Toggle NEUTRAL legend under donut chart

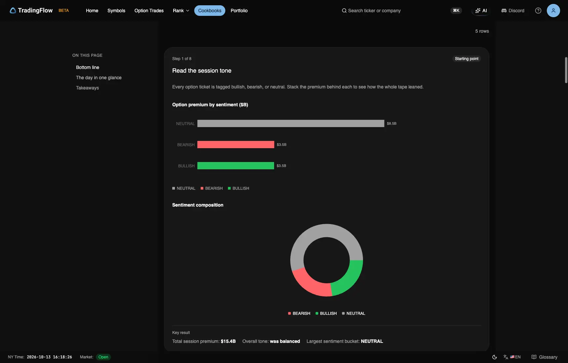pos(354,313)
